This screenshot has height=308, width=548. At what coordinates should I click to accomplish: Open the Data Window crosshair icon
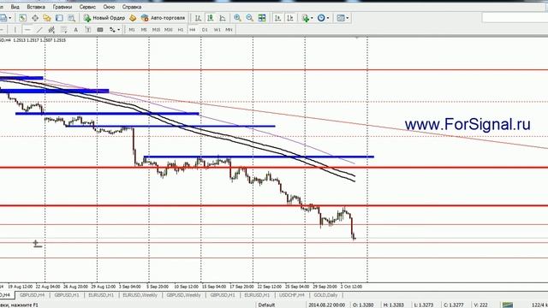point(35,18)
